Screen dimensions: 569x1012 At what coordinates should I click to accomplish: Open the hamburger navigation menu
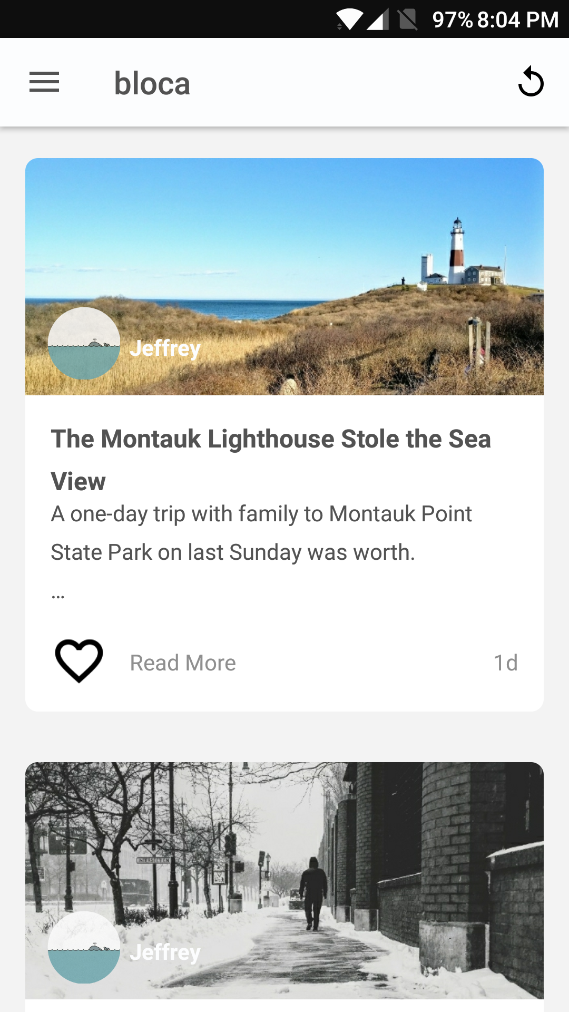pyautogui.click(x=44, y=82)
